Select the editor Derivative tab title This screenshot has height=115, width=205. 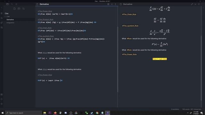[x=44, y=4]
